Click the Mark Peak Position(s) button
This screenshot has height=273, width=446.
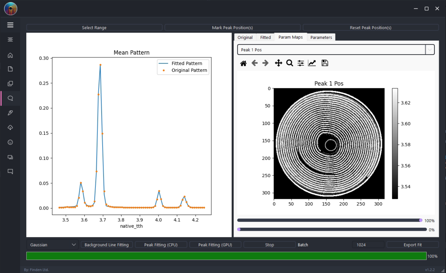232,28
